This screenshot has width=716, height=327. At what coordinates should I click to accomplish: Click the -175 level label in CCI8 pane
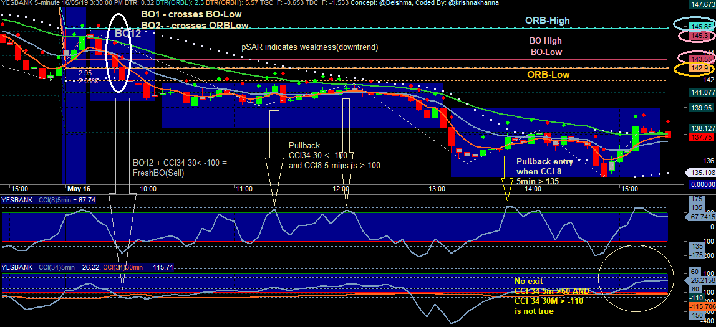(x=697, y=255)
